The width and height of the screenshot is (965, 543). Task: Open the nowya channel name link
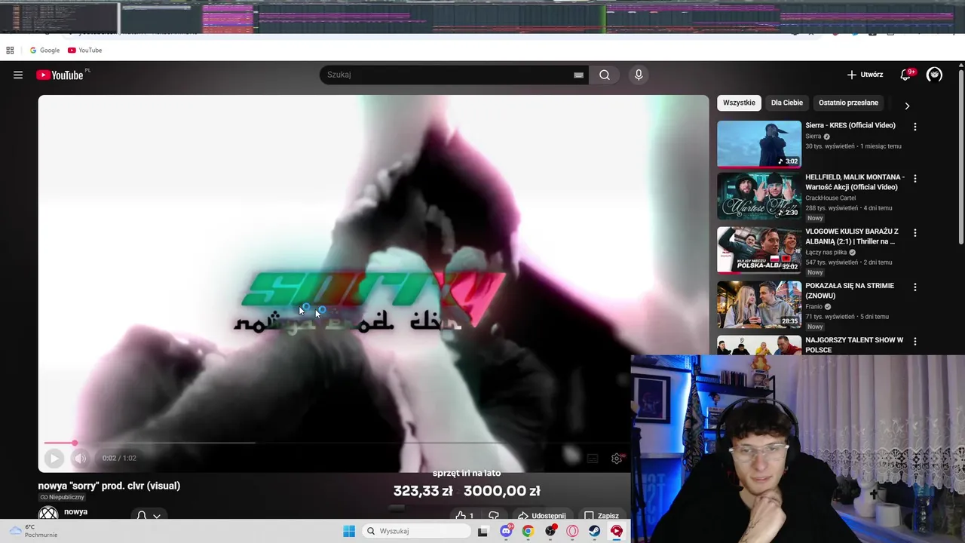tap(75, 512)
